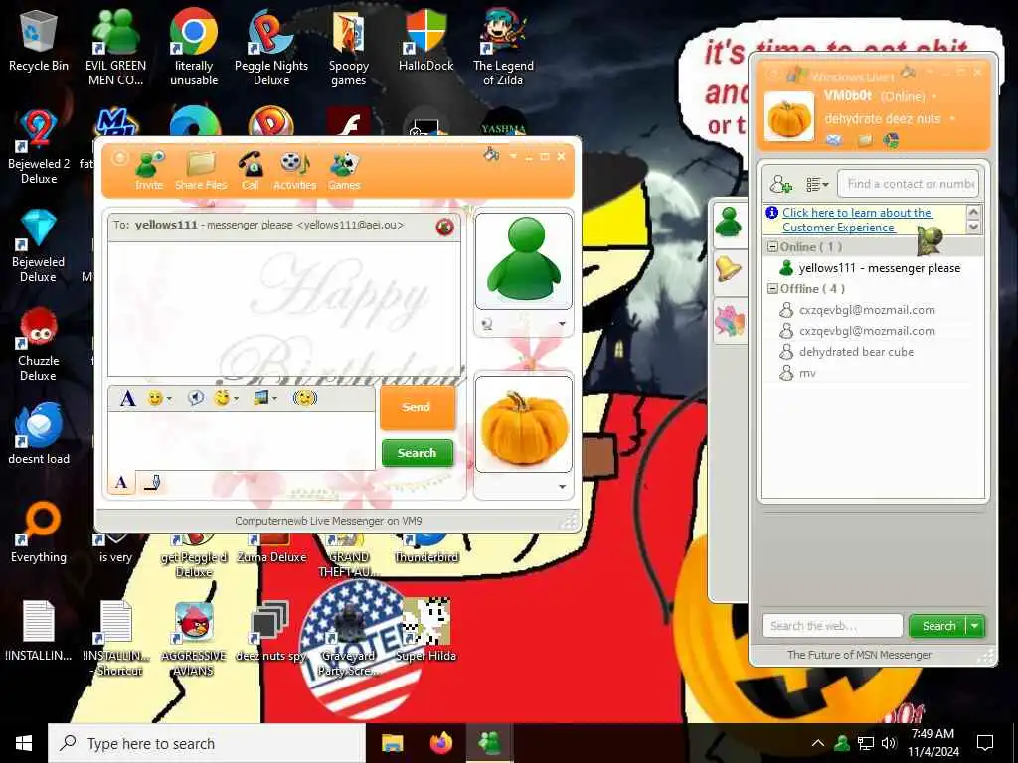This screenshot has height=763, width=1018.
Task: Click pumpkin profile picture in main Messenger
Action: [x=788, y=116]
